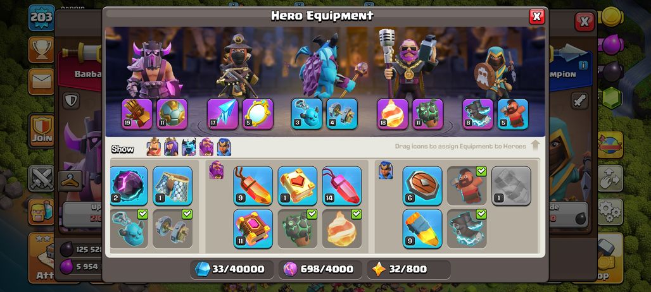Choose the level 9 Rocket Spear equipment
651x292 pixels.
coord(422,229)
